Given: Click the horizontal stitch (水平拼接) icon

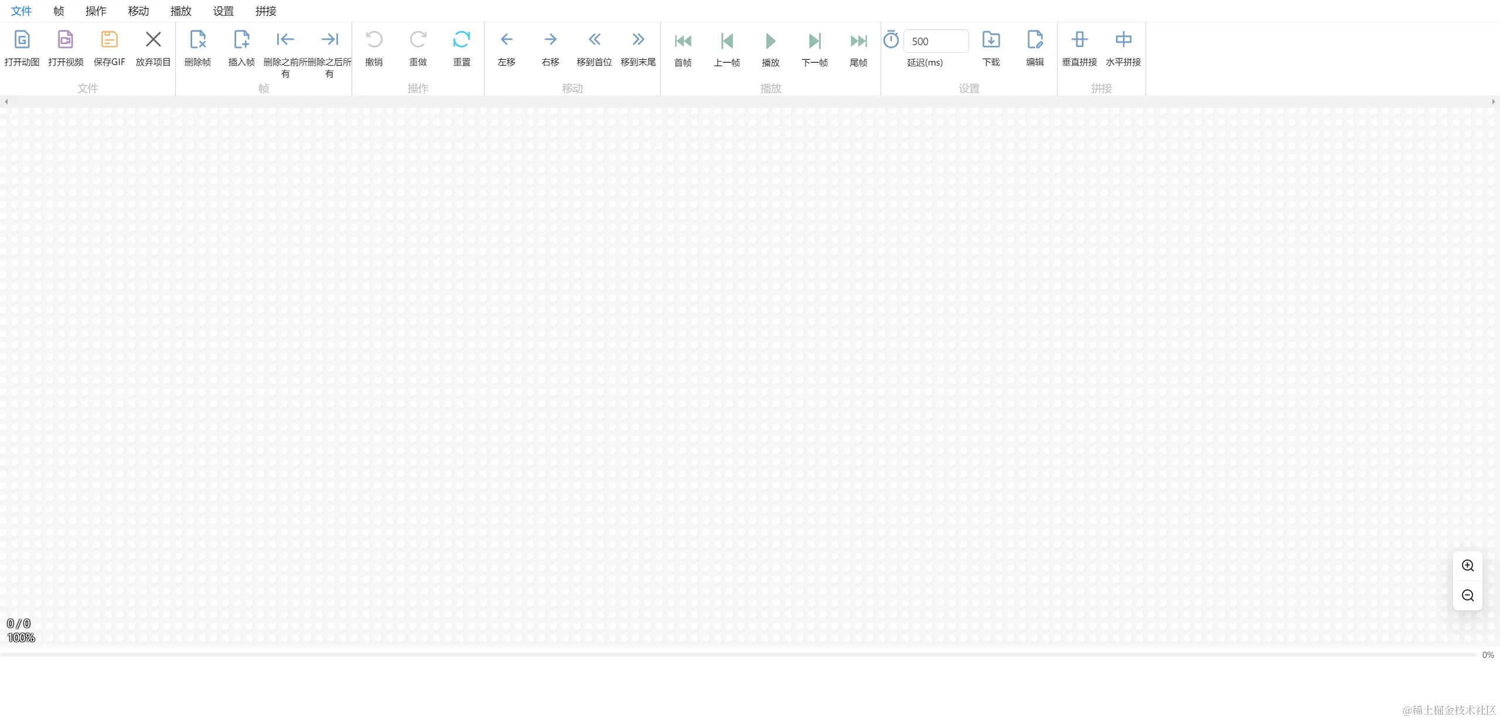Looking at the screenshot, I should tap(1123, 40).
